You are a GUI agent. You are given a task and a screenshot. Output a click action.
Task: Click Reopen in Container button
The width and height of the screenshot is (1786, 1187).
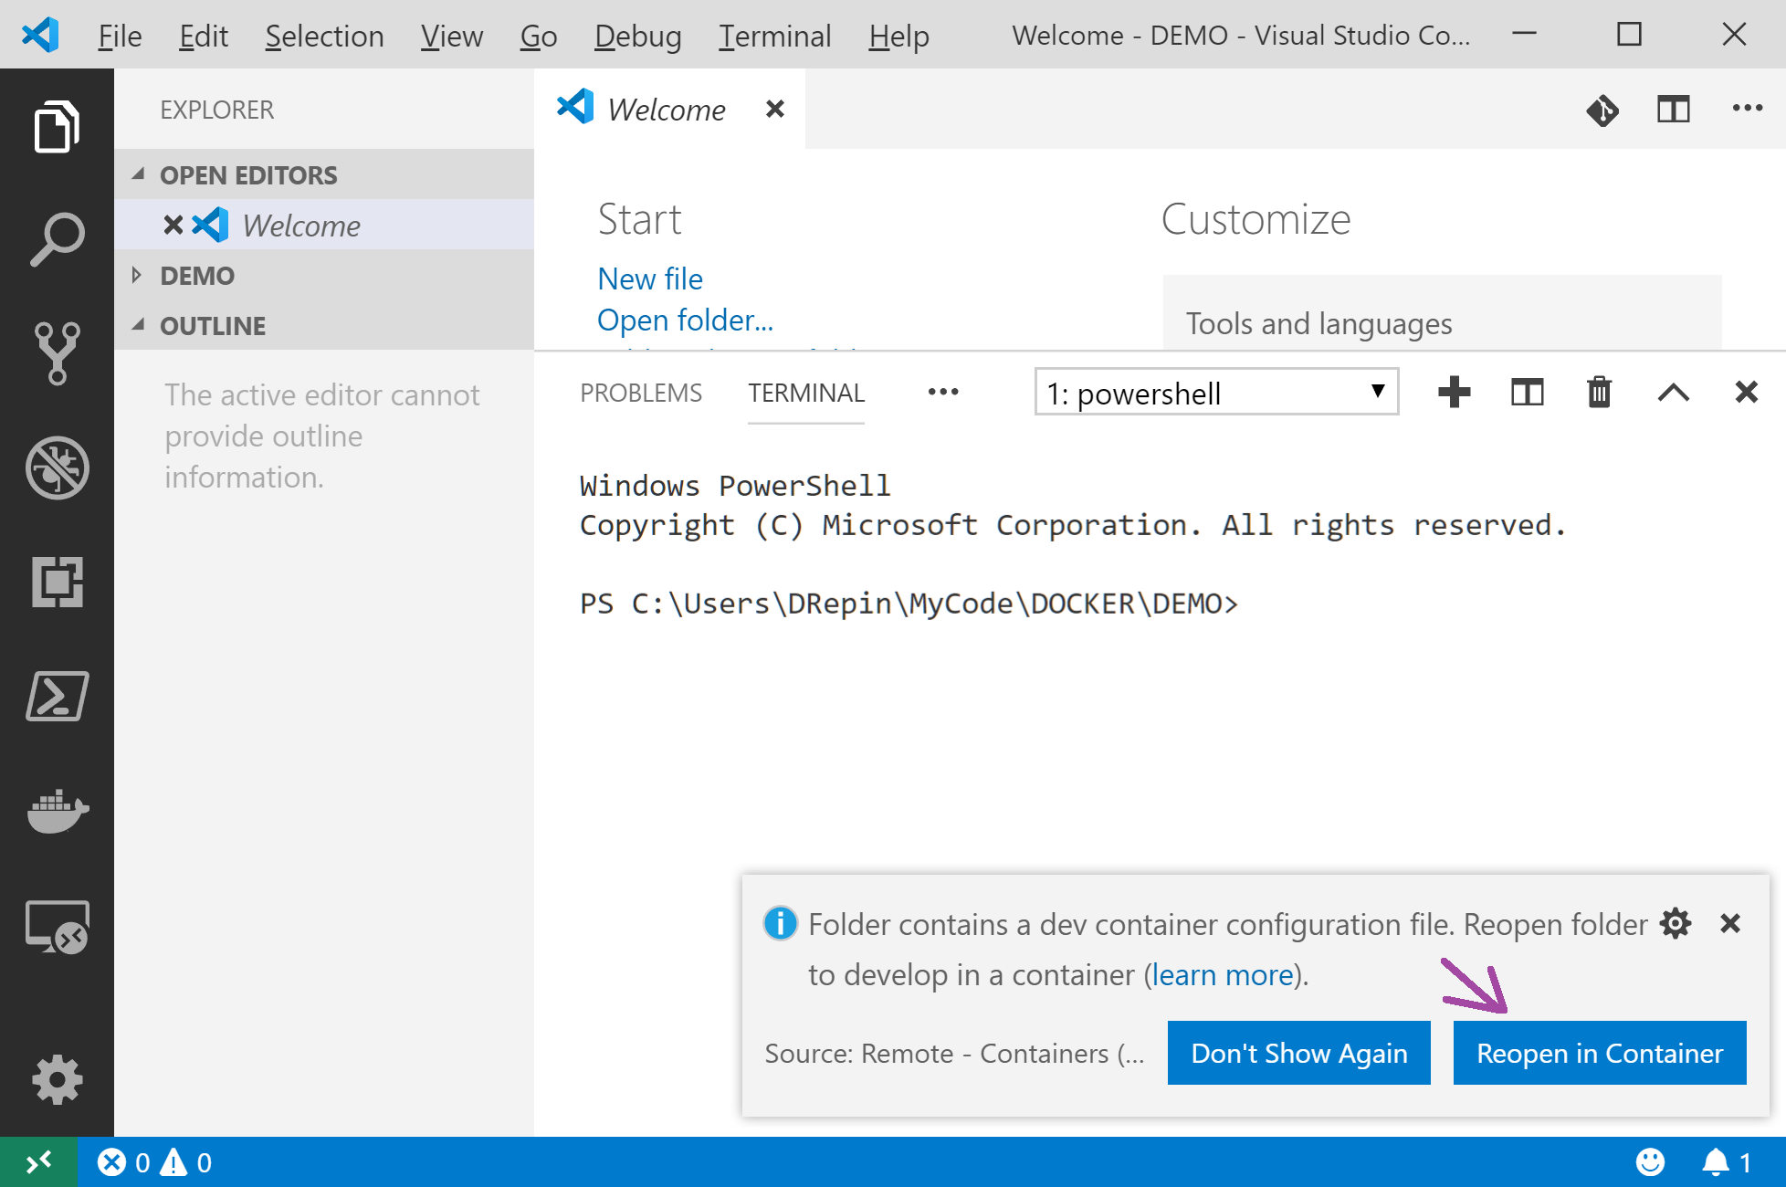pyautogui.click(x=1600, y=1053)
